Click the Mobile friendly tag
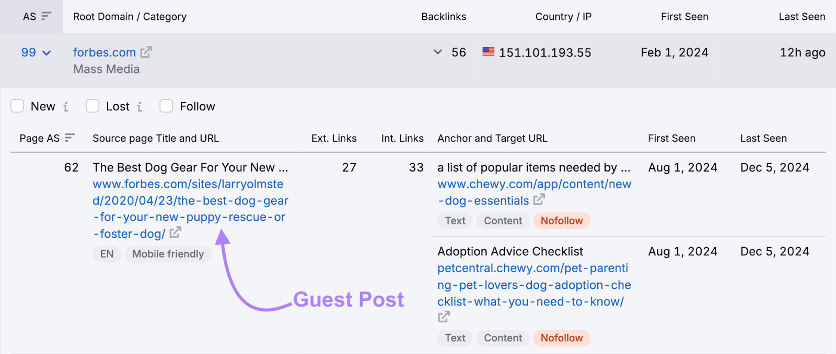836x354 pixels. point(168,254)
